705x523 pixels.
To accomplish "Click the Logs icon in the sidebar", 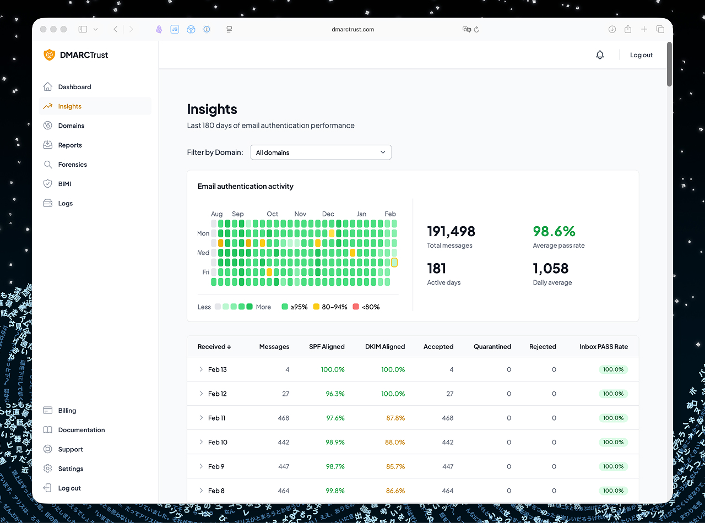I will pyautogui.click(x=48, y=203).
